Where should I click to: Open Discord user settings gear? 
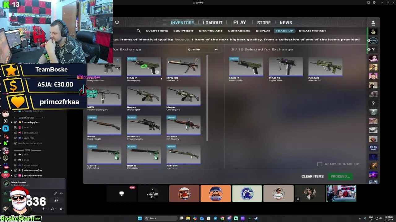tap(61, 209)
